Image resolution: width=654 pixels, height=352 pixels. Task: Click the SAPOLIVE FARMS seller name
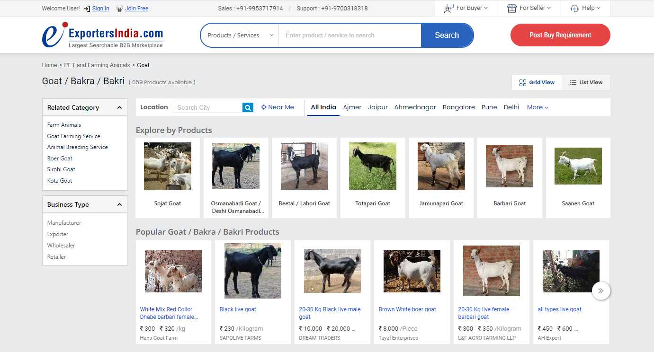coord(241,338)
